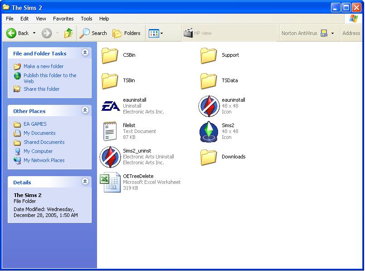Select the filelist text document icon
Viewport: 365px width, 271px height.
click(110, 132)
